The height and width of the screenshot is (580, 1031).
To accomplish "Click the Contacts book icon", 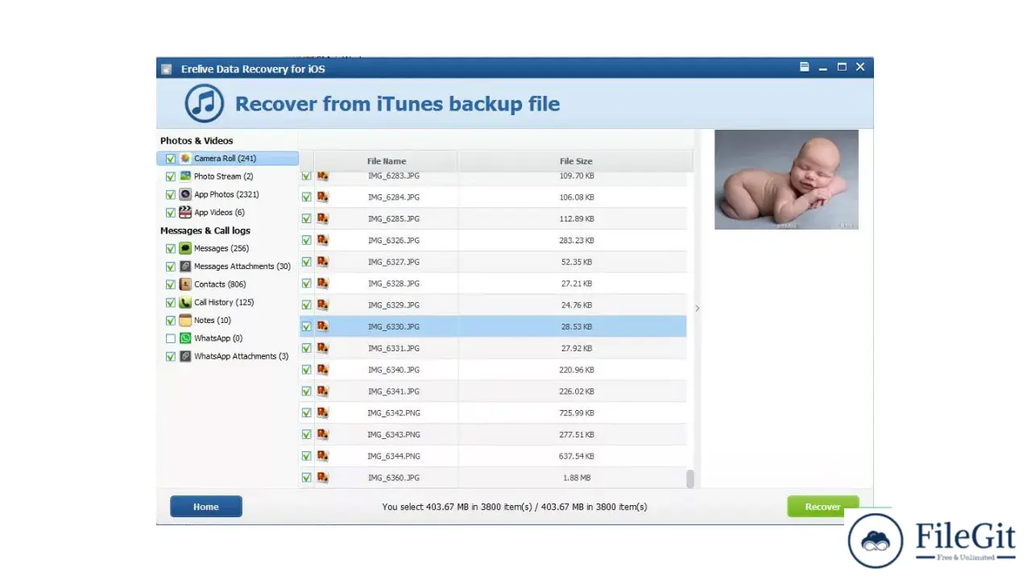I will point(185,284).
